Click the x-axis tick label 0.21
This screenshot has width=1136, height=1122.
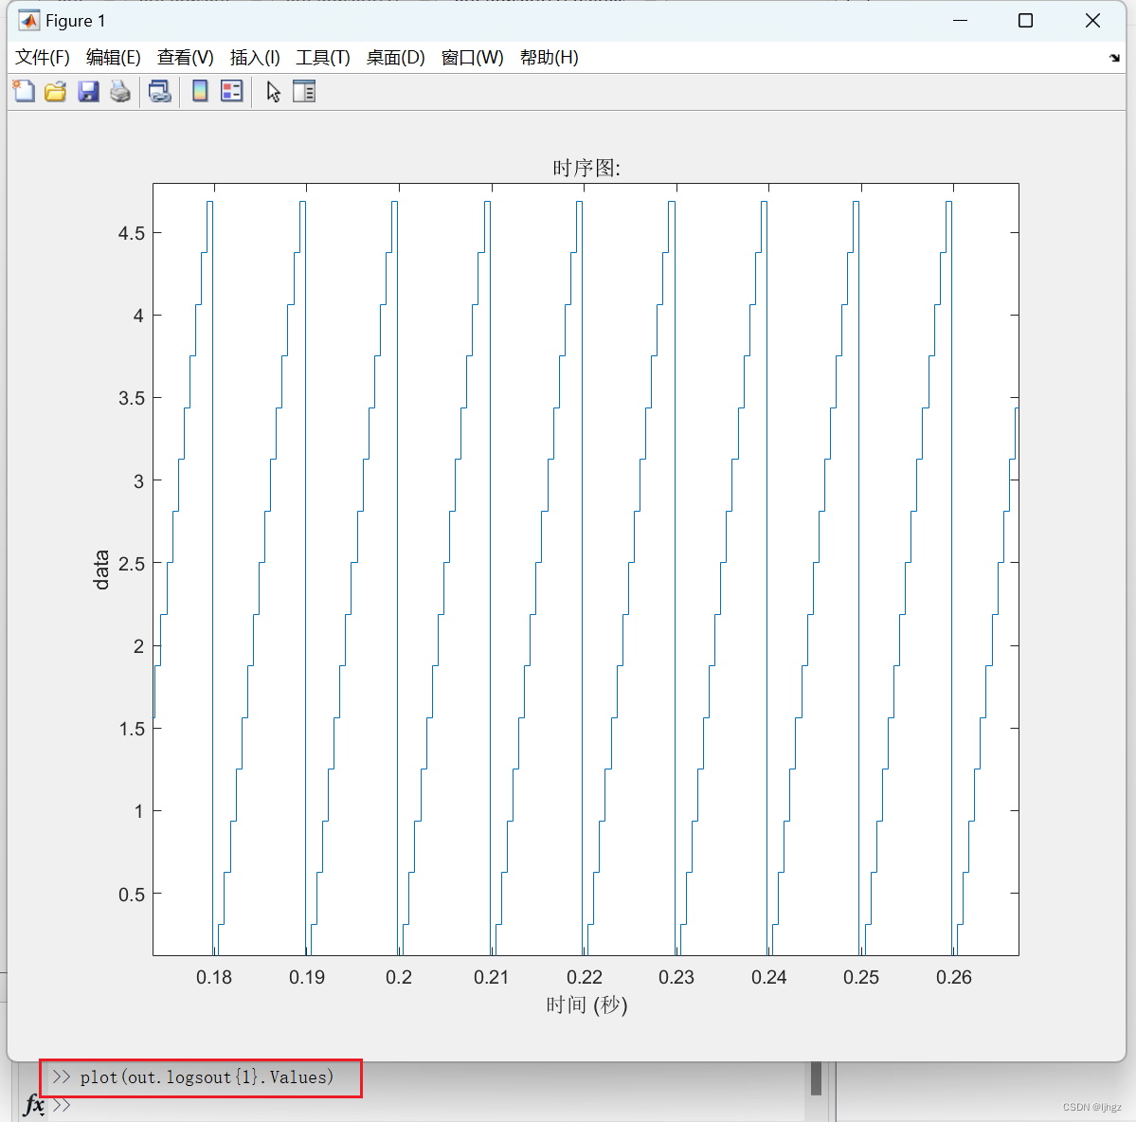click(x=491, y=977)
